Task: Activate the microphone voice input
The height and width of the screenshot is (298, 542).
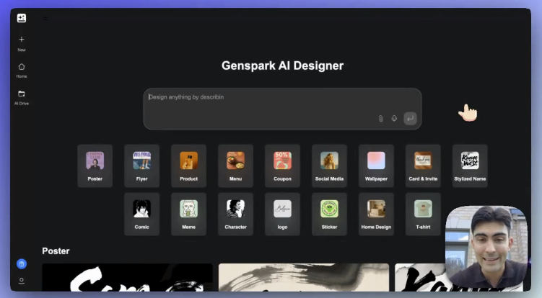Action: [394, 118]
